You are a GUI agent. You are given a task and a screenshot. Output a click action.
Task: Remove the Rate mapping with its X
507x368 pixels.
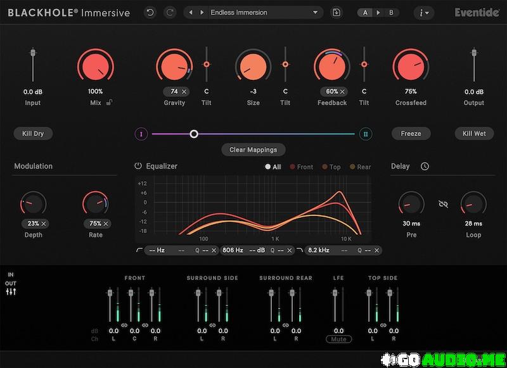[x=105, y=224]
